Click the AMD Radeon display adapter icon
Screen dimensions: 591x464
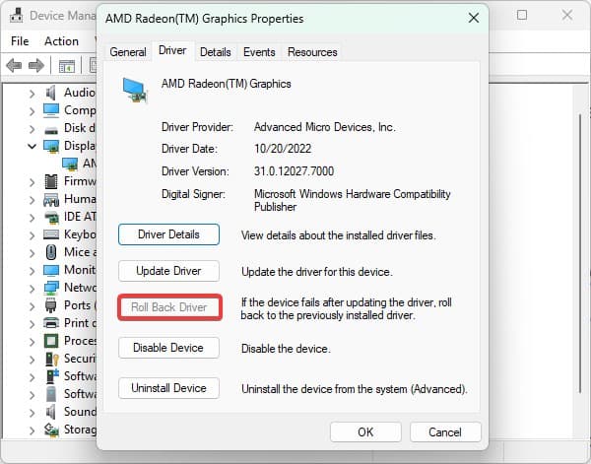[70, 164]
